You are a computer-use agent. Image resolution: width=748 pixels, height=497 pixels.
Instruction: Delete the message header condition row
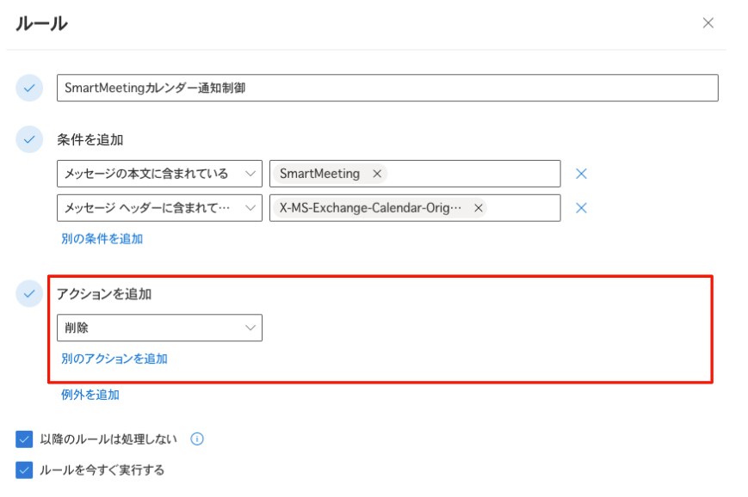(x=581, y=208)
